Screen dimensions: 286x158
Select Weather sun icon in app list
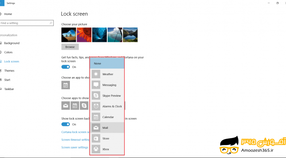coord(96,74)
